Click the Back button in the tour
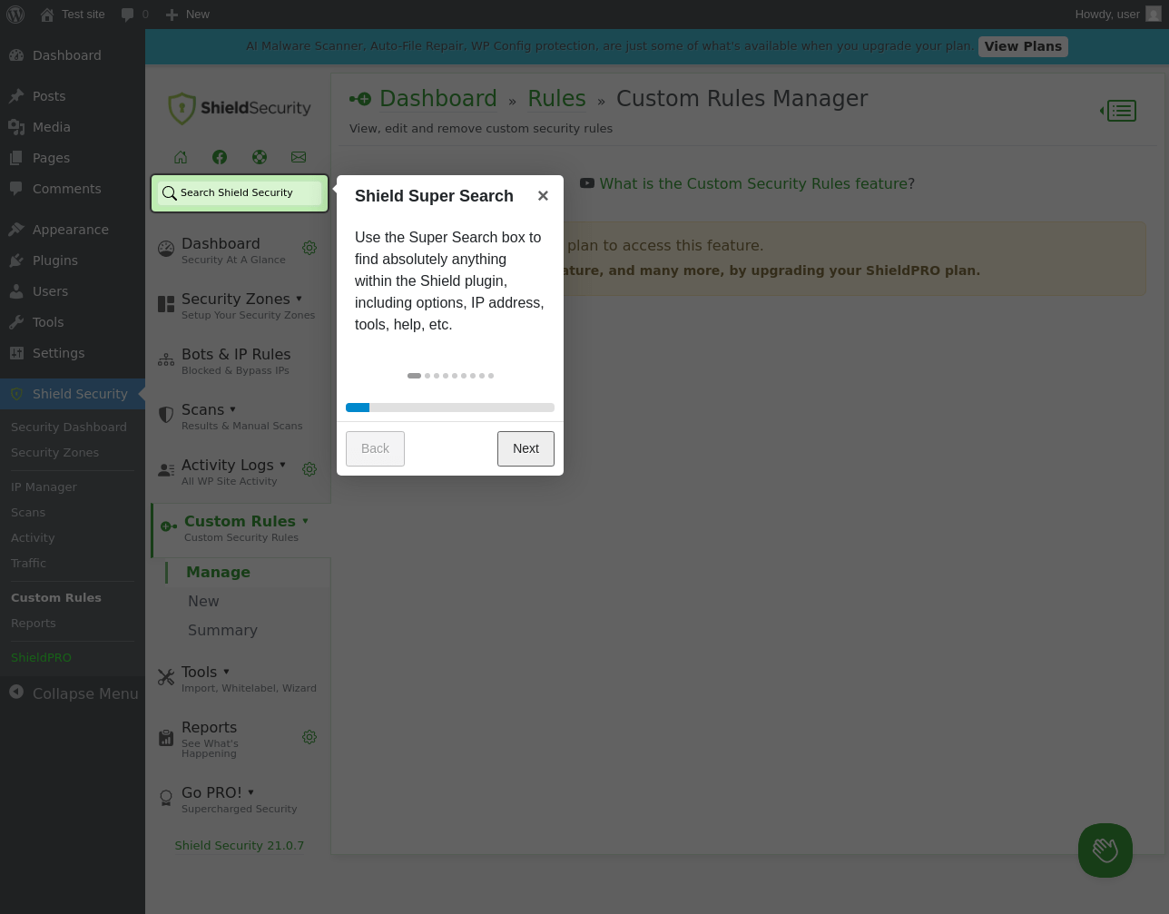 click(x=375, y=448)
